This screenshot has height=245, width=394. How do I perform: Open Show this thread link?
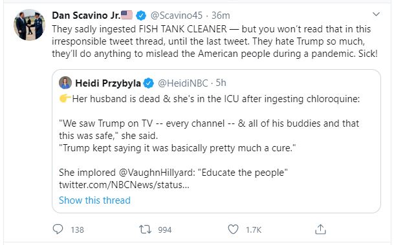pos(94,200)
